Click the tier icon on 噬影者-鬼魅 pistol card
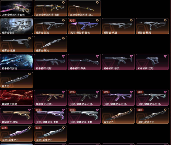The image size is (171, 145). click(29, 38)
